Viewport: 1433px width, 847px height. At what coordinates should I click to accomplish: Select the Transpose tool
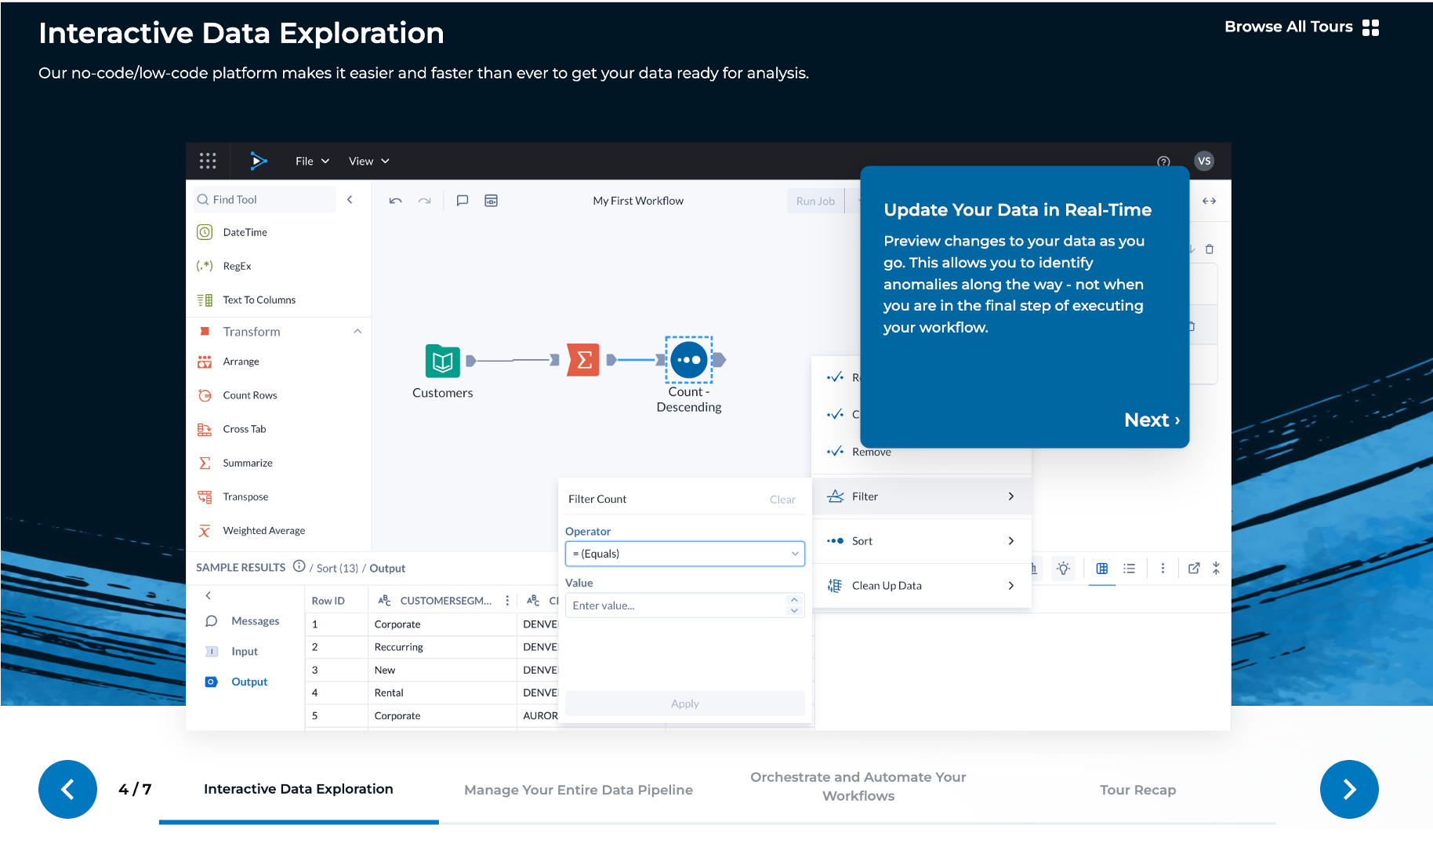[x=245, y=496]
